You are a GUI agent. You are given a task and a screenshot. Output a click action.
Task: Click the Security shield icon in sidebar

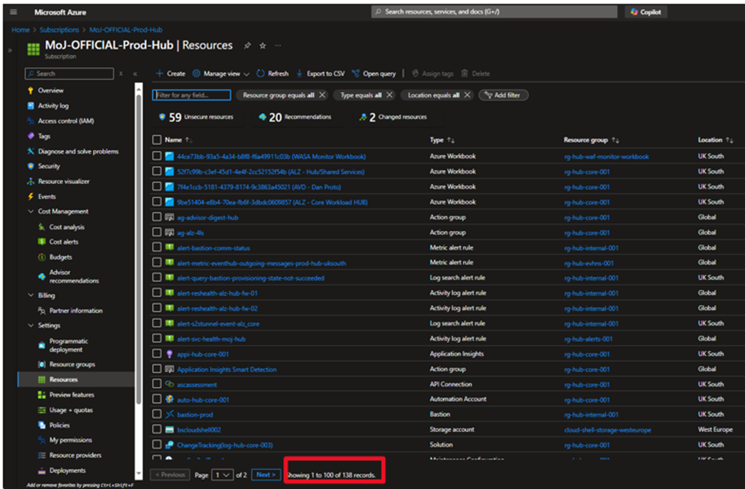point(31,166)
